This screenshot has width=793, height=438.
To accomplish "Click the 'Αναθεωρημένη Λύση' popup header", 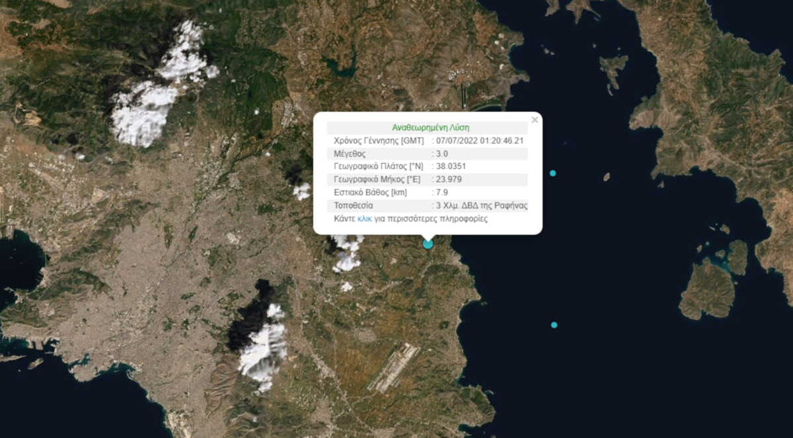I will 431,128.
